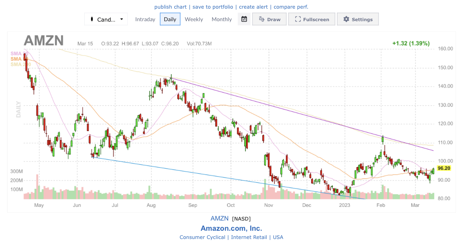Click the 2023 year axis label
Image resolution: width=463 pixels, height=248 pixels.
click(x=344, y=205)
